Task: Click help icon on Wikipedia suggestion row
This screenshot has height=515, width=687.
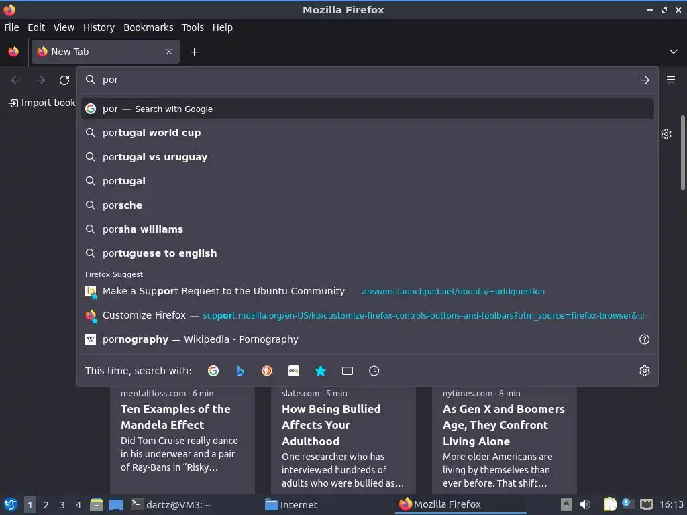Action: (644, 339)
